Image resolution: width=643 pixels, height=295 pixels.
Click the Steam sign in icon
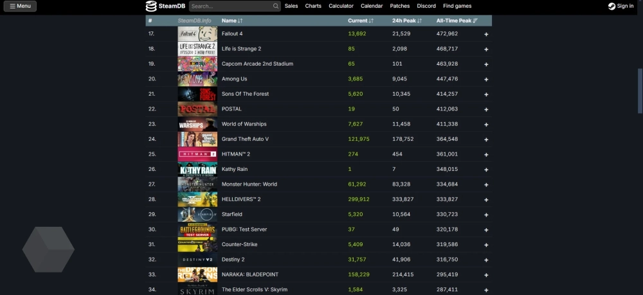tap(611, 6)
